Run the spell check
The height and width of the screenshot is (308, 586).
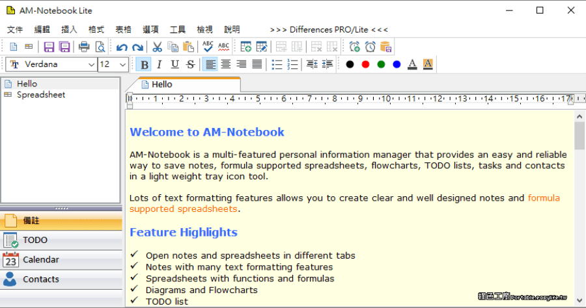[208, 47]
